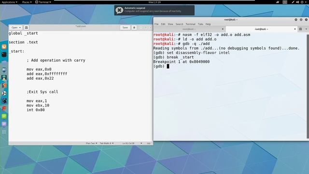
Task: Open line and column position dropdown
Action: 132,143
